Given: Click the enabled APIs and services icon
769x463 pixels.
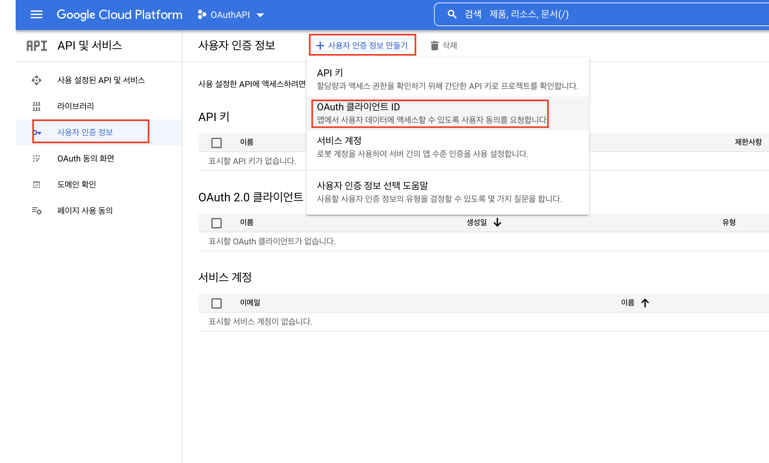Looking at the screenshot, I should 37,80.
